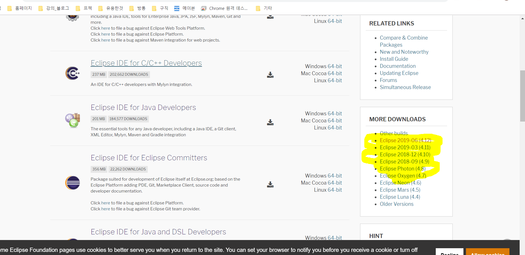This screenshot has height=255, width=525.
Task: Click download icon for C/C++ Developers package
Action: pyautogui.click(x=270, y=75)
